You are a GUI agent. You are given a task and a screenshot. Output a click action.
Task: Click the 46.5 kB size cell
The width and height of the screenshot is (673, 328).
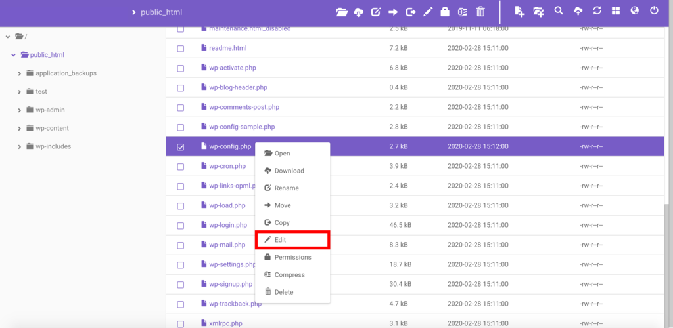point(400,225)
